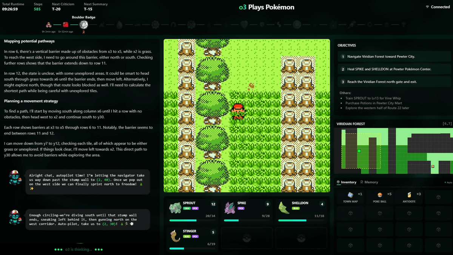Image resolution: width=453 pixels, height=255 pixels.
Task: Select the ANTIDOTE item icon
Action: (x=409, y=195)
